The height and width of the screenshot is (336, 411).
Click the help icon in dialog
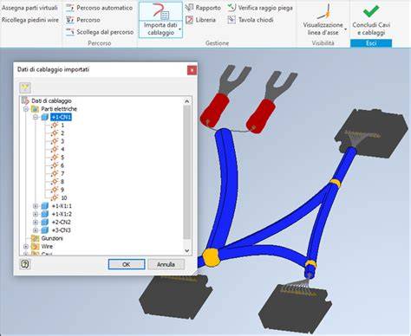click(25, 264)
